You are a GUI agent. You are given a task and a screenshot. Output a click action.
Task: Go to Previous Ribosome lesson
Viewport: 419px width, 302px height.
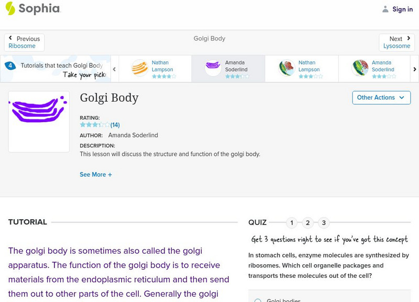tap(23, 42)
